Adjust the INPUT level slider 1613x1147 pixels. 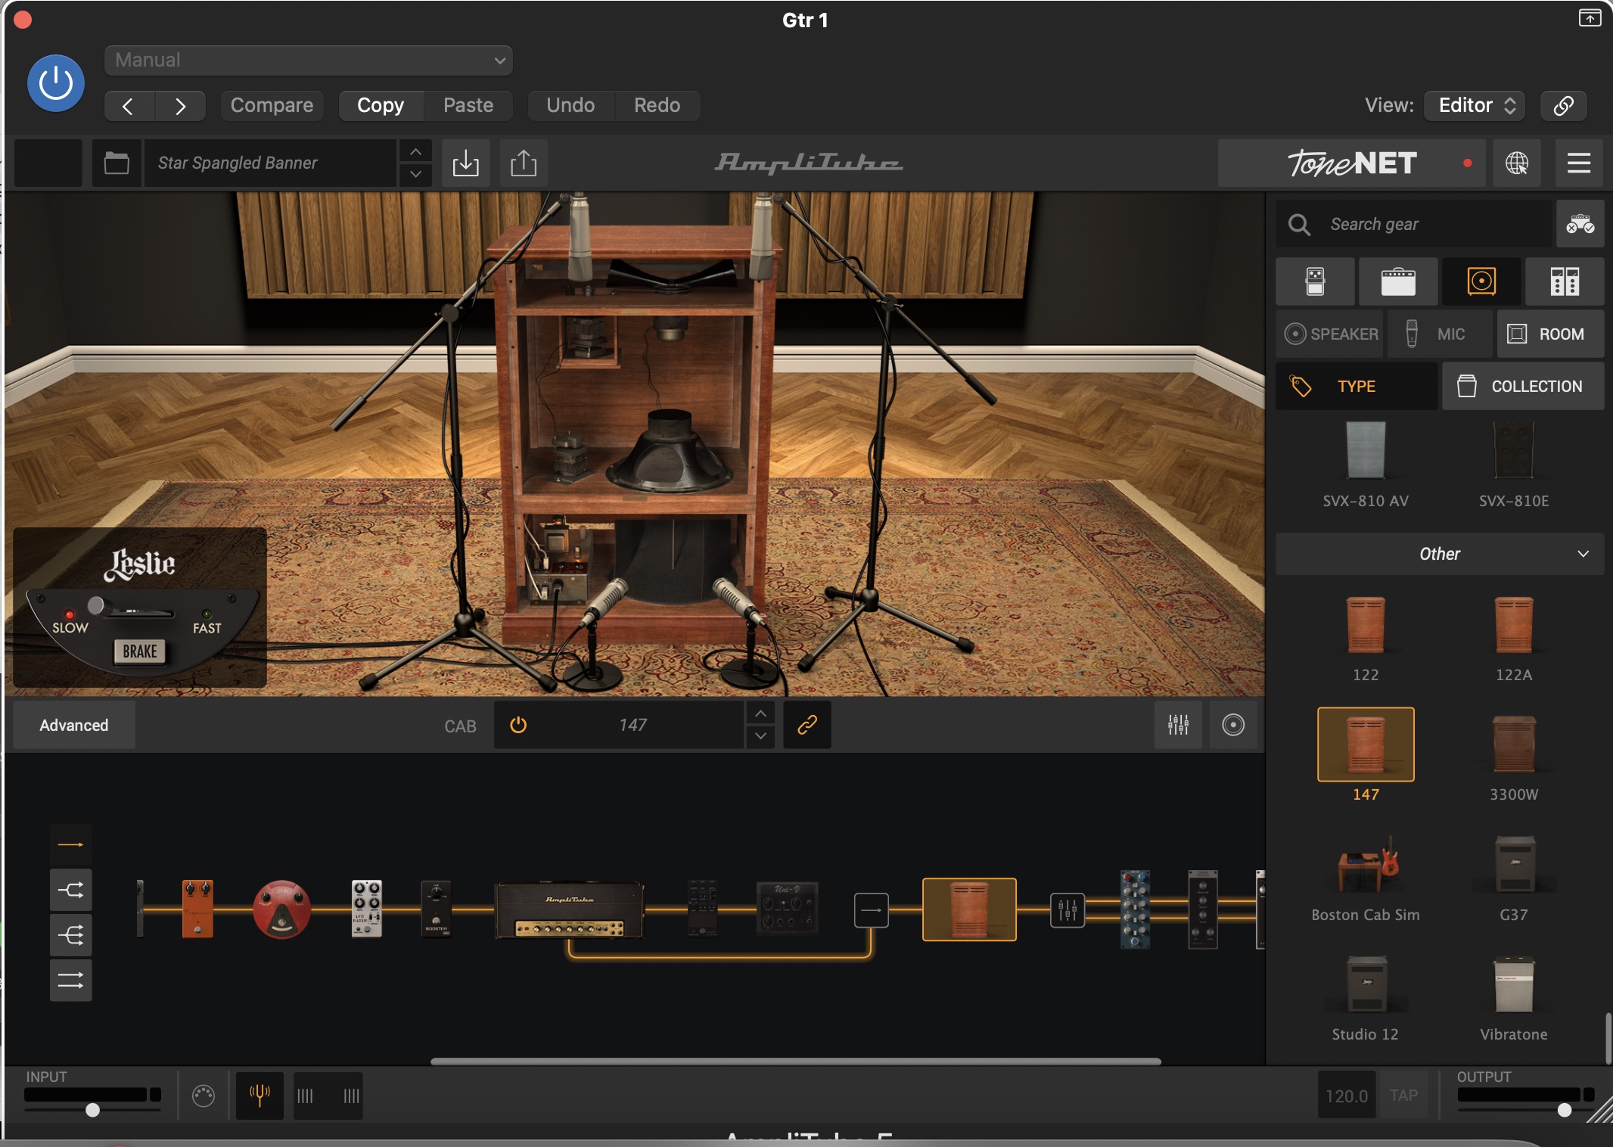[92, 1110]
